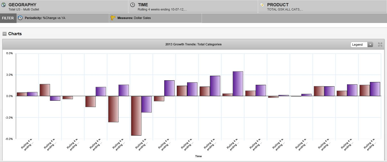Click the Geography globe icon

click(4, 5)
